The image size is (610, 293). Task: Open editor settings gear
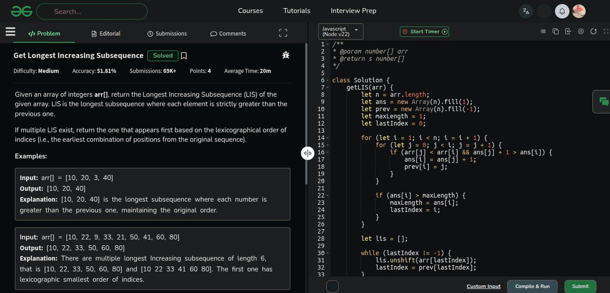(x=581, y=31)
